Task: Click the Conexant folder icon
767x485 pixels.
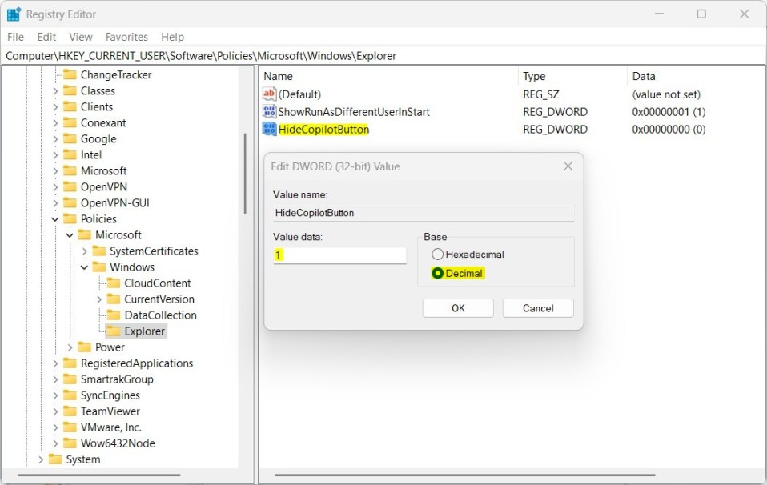Action: click(70, 122)
